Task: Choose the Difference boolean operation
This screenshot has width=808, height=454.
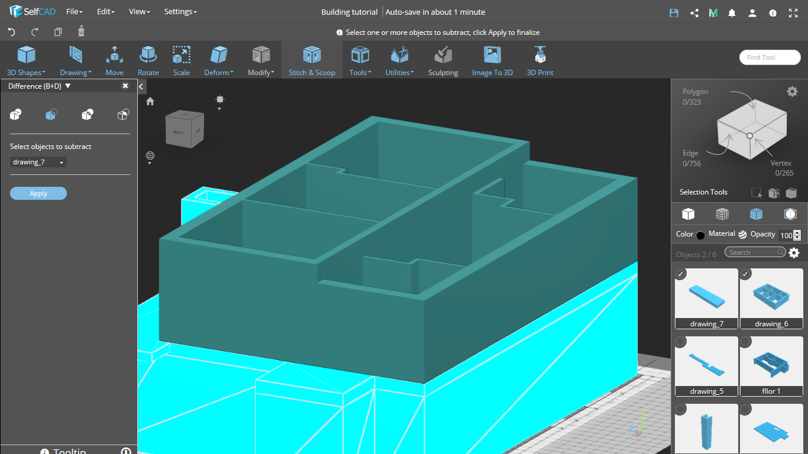Action: [x=51, y=115]
